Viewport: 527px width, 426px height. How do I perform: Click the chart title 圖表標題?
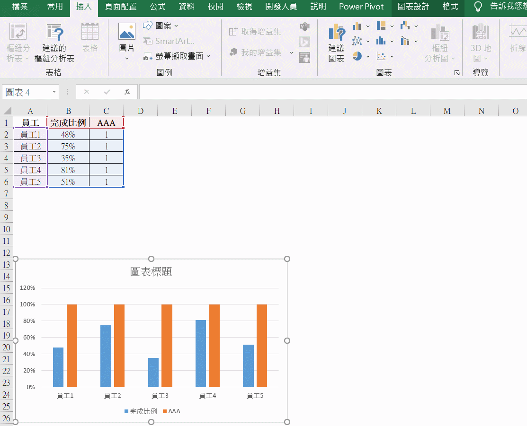point(151,271)
